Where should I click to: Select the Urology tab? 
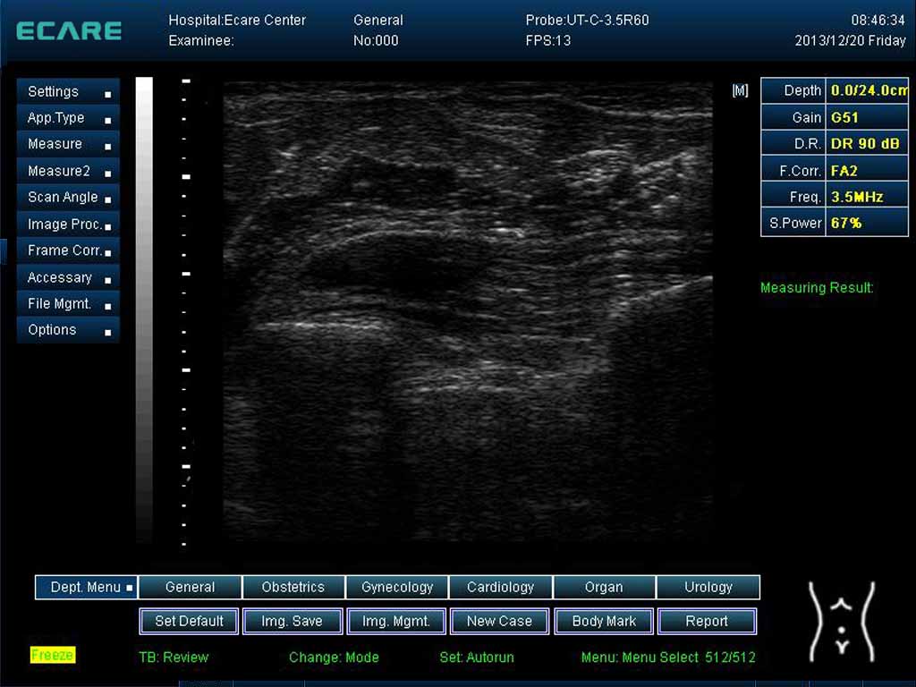tap(708, 588)
